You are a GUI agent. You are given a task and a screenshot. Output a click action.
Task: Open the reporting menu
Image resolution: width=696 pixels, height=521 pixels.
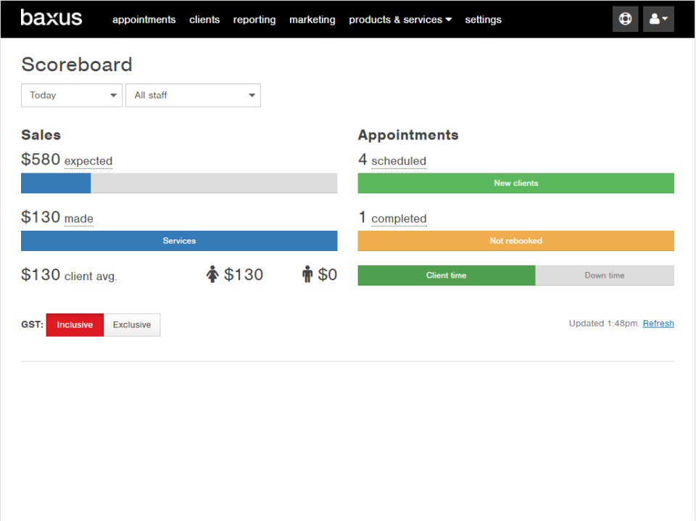(254, 20)
